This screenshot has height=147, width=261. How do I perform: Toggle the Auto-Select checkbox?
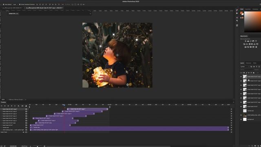4,4
